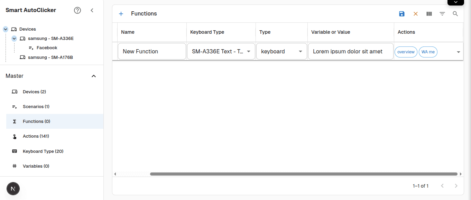Select the Facebook scenario
The height and width of the screenshot is (200, 471).
tap(47, 48)
